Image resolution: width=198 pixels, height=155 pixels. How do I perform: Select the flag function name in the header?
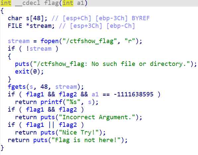pos(51,3)
